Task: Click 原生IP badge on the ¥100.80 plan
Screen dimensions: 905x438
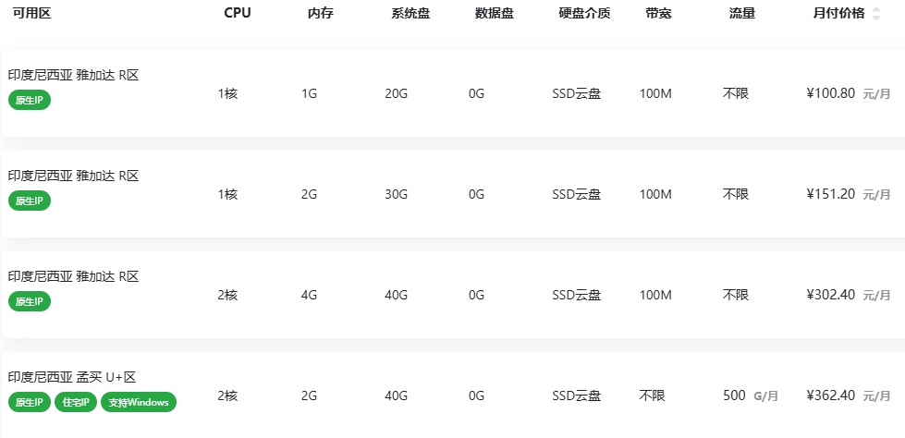Action: click(x=30, y=100)
